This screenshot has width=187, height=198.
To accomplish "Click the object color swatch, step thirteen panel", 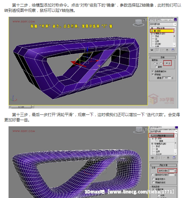I will [x=177, y=127].
